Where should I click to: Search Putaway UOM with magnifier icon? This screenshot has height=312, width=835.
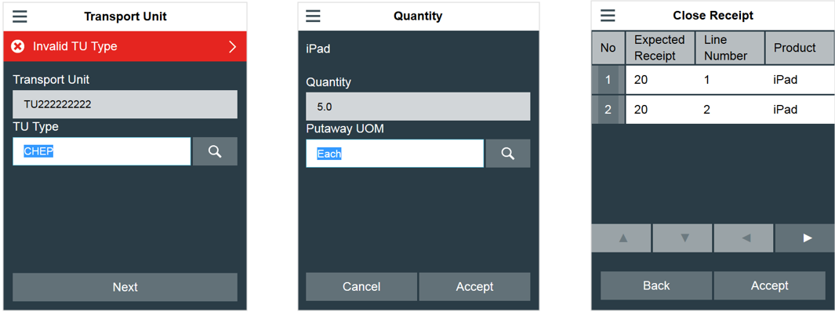pos(508,154)
